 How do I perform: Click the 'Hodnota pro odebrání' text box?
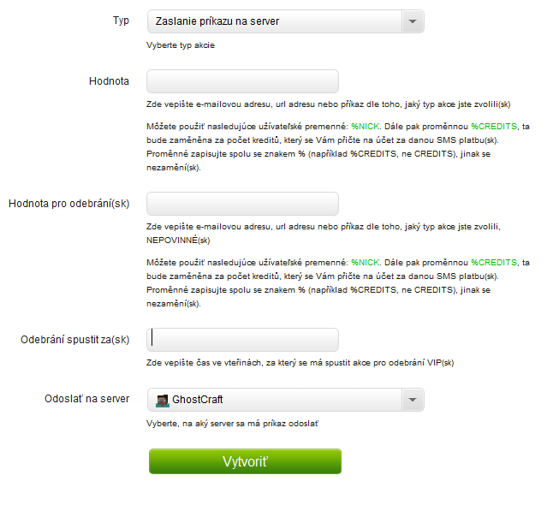[x=243, y=204]
